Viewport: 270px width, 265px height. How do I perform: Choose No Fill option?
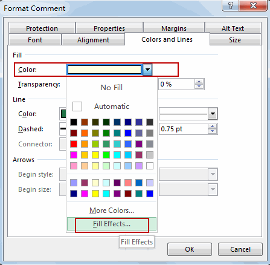click(x=112, y=88)
